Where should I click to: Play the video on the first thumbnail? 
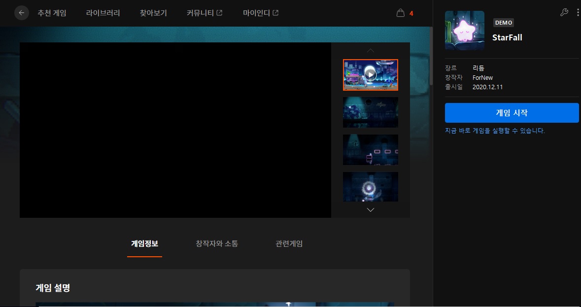(371, 75)
